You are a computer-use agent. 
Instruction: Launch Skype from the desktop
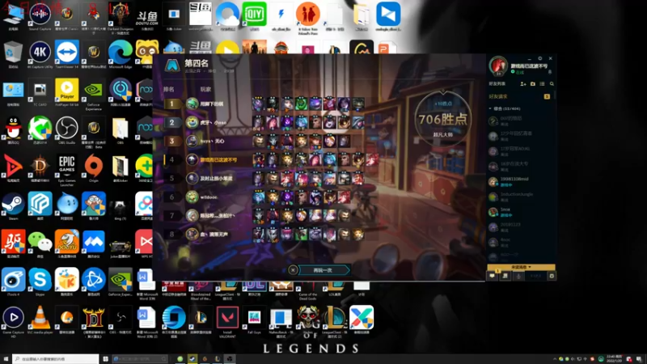[x=40, y=282]
